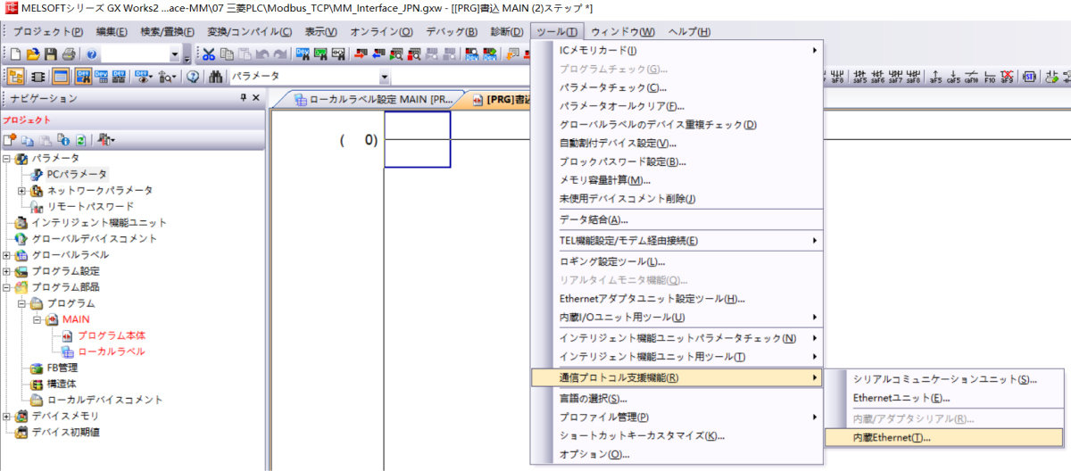Pin the ナビゲーション panel
This screenshot has width=1071, height=471.
point(243,98)
